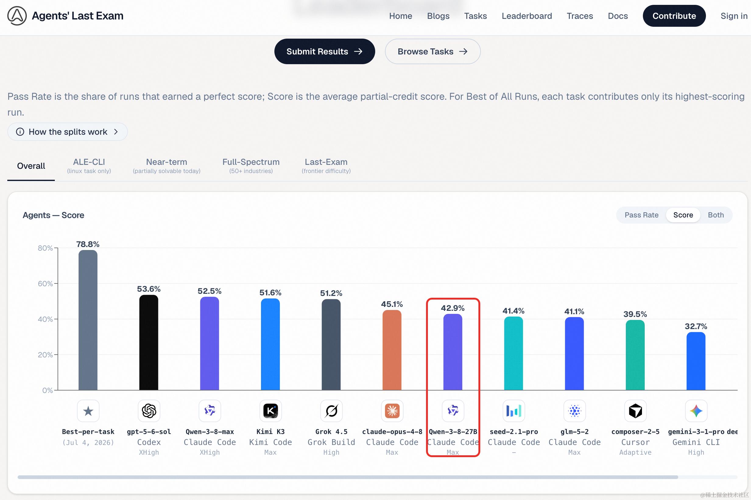This screenshot has width=751, height=500.
Task: Click the info icon beside How the splits work
Action: (20, 132)
